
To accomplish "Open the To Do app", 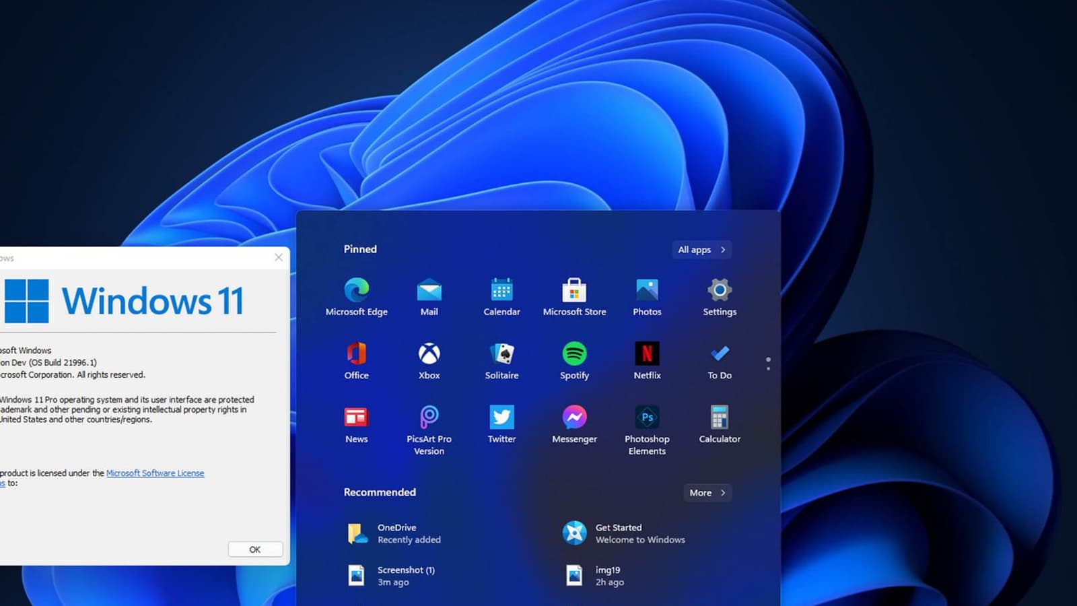I will tap(720, 360).
